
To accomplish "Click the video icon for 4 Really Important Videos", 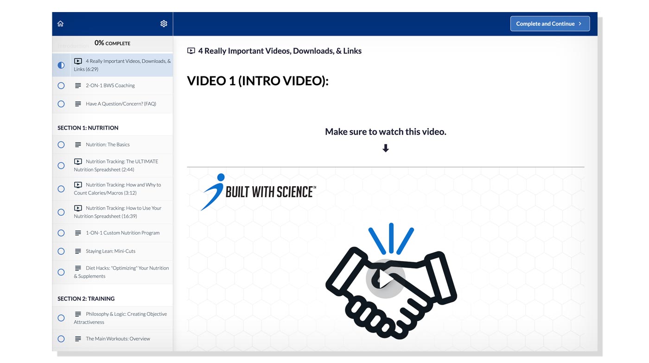I will [x=78, y=61].
